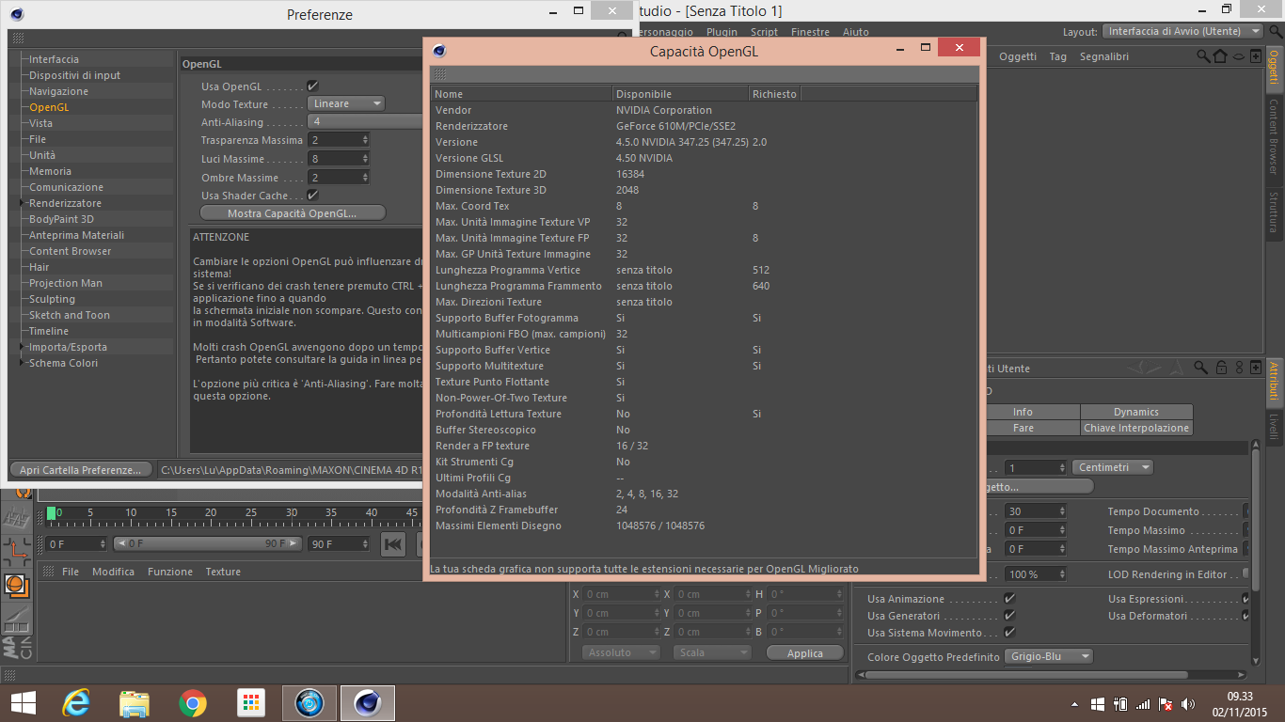Image resolution: width=1285 pixels, height=722 pixels.
Task: Open the Finestre menu in the main window
Action: [810, 32]
